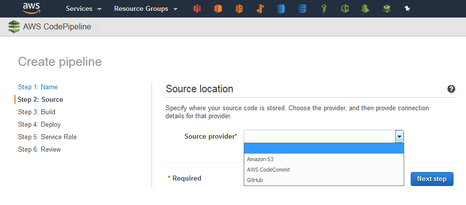Click the solid blue cylinder shortcut icon
Image resolution: width=466 pixels, height=205 pixels.
[281, 9]
